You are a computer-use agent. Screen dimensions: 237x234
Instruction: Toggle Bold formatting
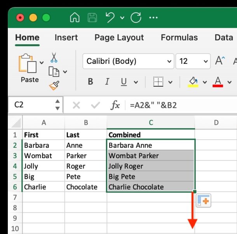click(x=91, y=82)
